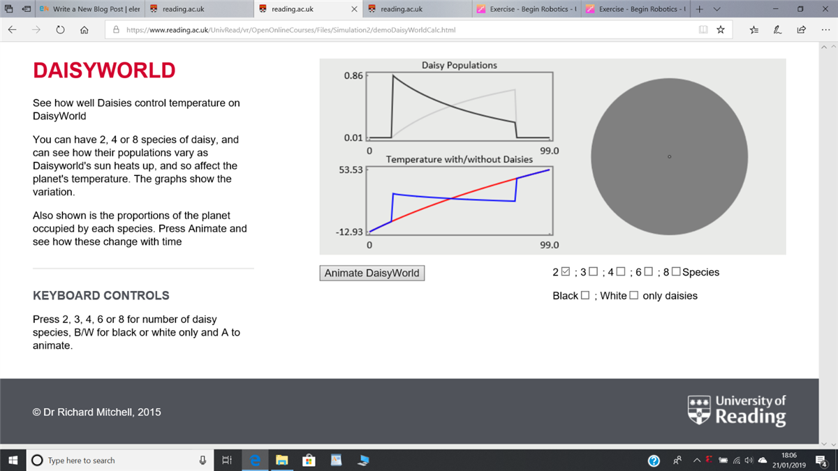Enable the 4 species checkbox

point(620,272)
